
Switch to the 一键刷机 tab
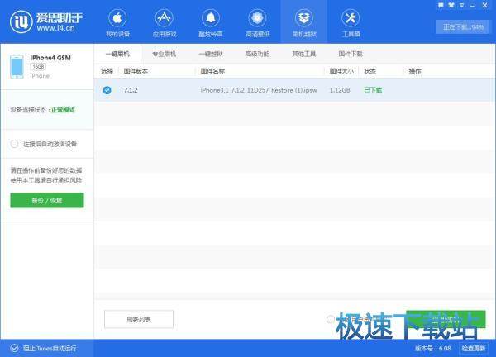[117, 54]
